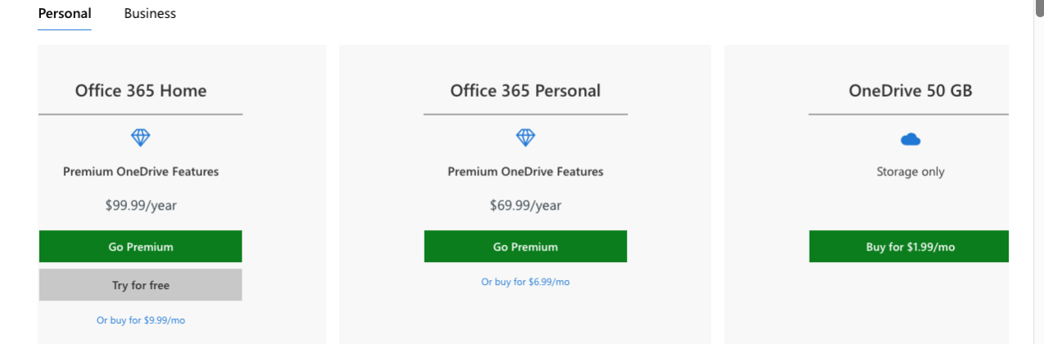Click the cloud icon under OneDrive 50 GB

click(x=910, y=139)
